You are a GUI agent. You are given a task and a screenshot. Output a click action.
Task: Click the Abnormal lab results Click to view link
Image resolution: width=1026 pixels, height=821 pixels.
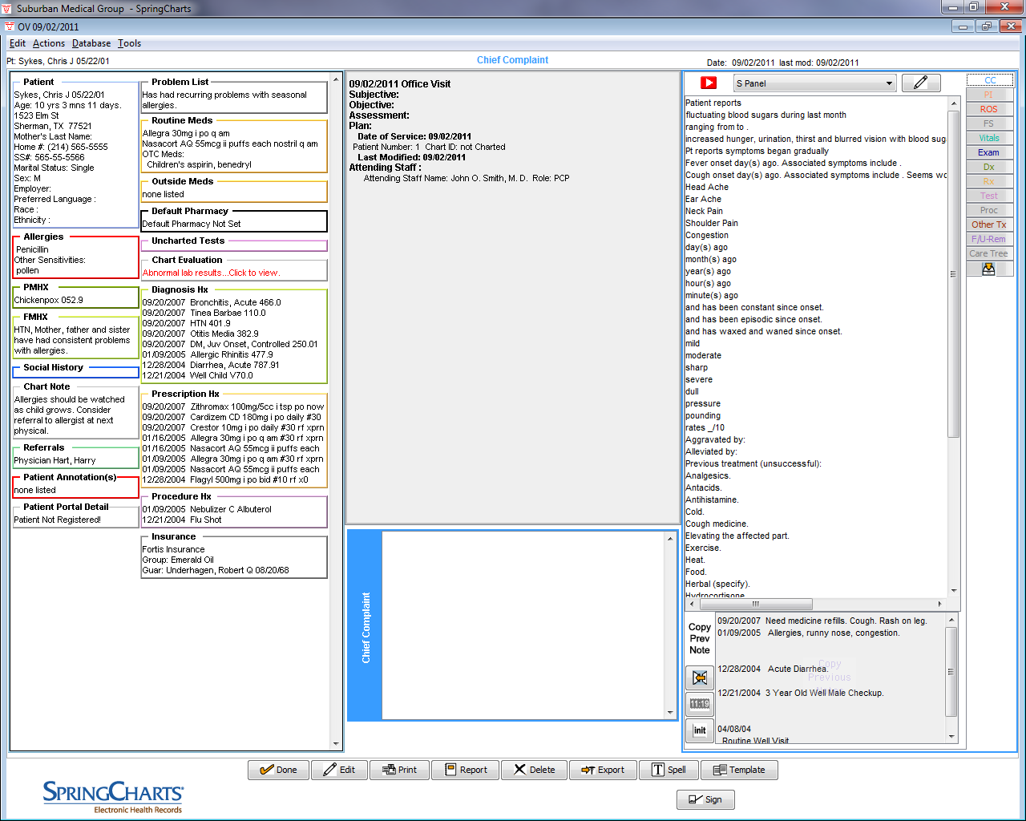pyautogui.click(x=212, y=273)
